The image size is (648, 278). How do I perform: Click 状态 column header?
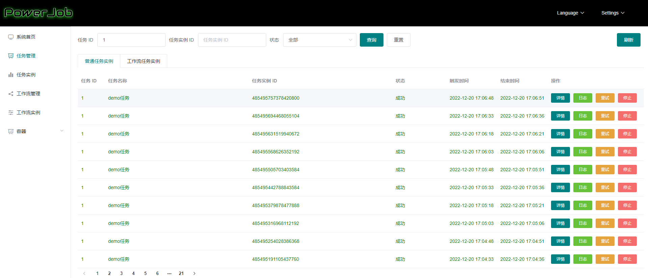(400, 81)
